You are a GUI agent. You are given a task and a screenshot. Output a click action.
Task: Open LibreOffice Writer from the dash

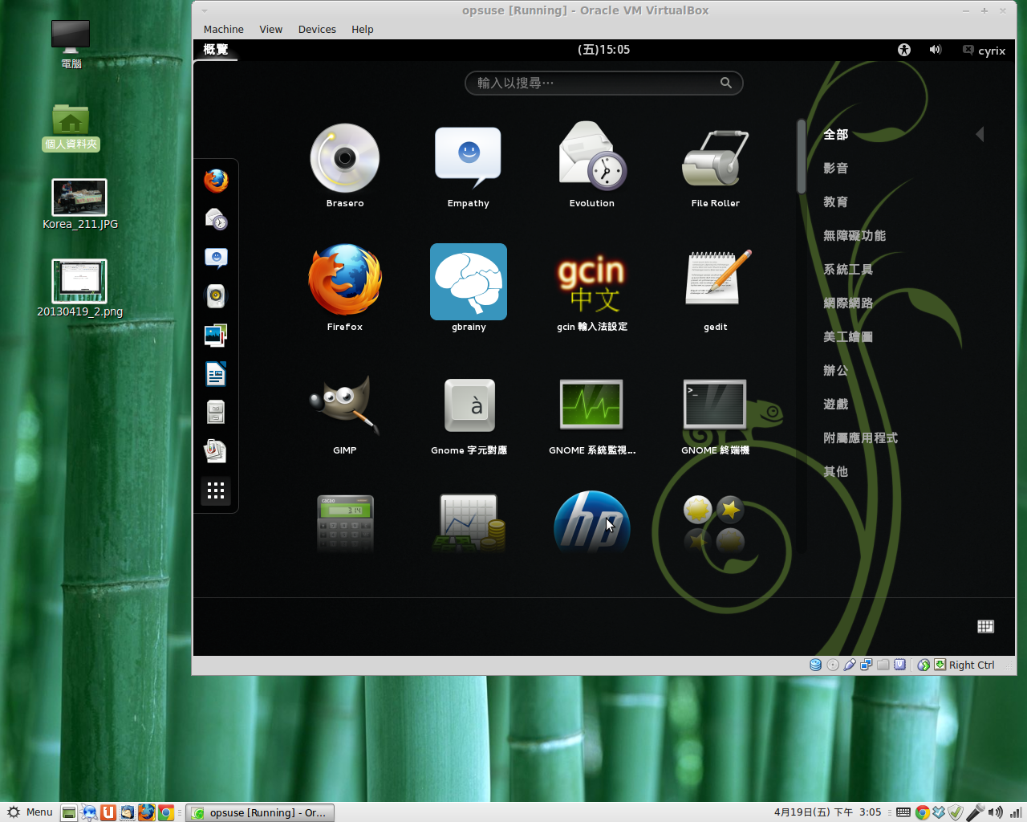[216, 374]
